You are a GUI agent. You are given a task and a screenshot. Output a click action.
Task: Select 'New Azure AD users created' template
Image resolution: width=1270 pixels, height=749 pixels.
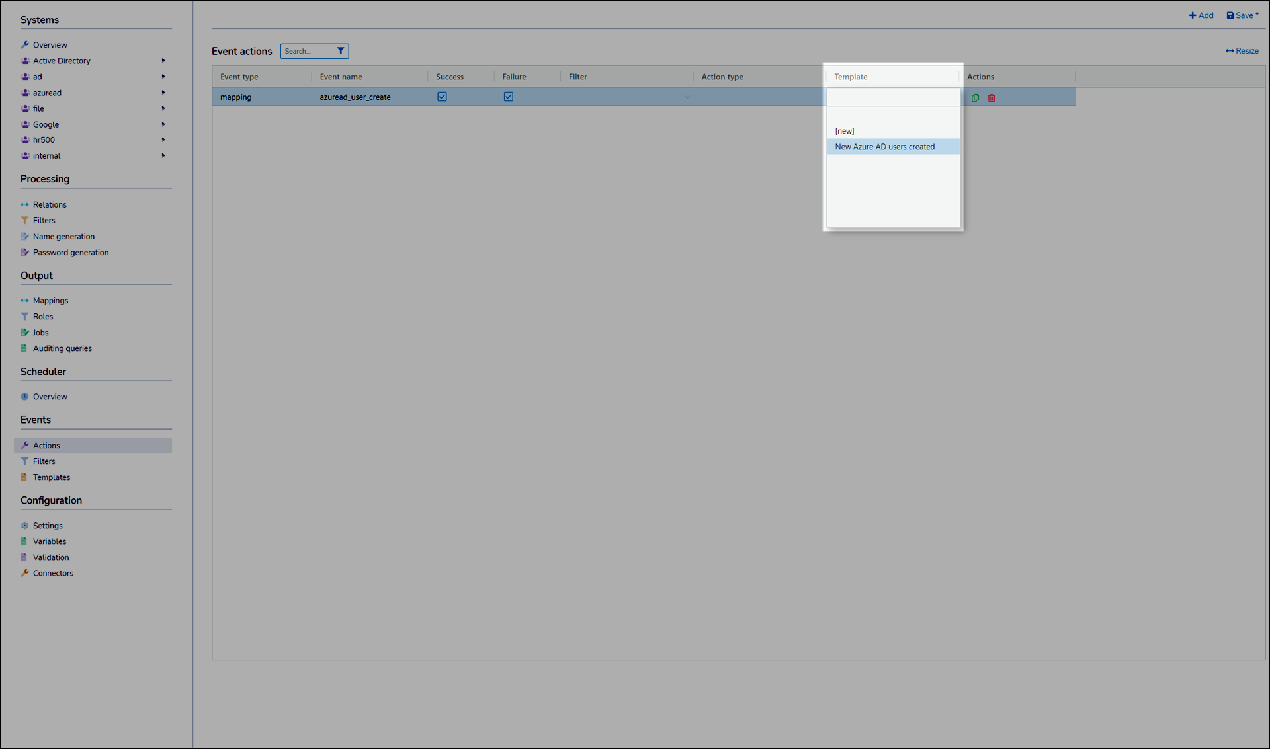pyautogui.click(x=884, y=147)
